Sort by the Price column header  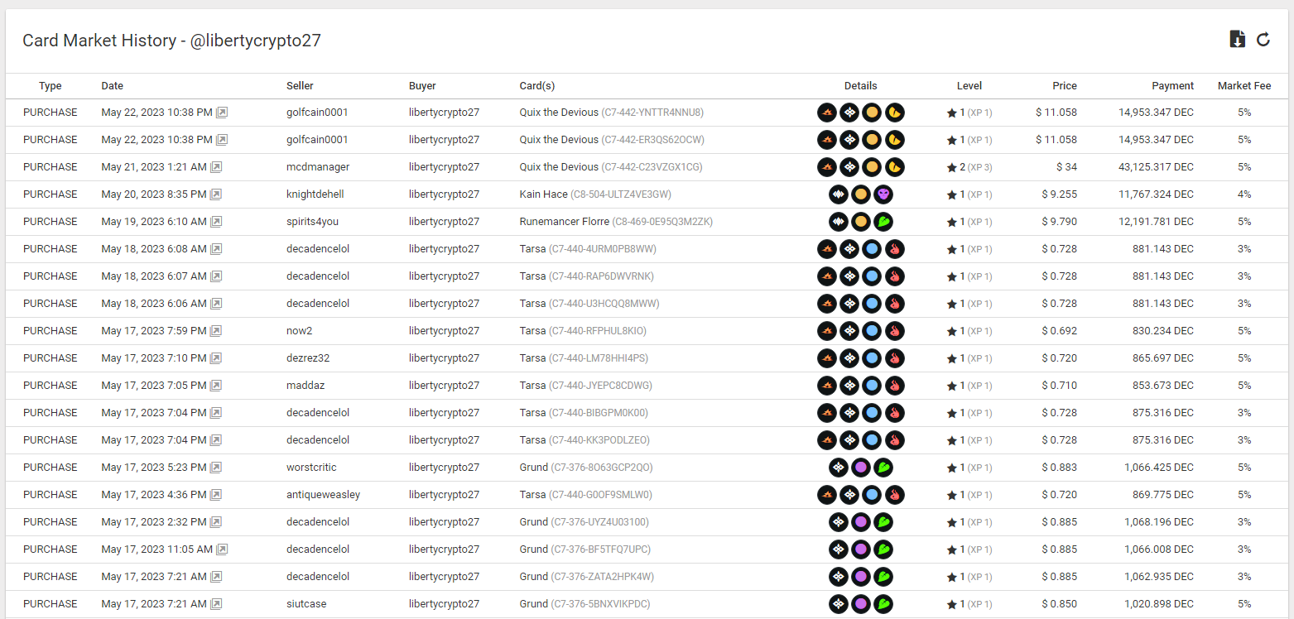1065,86
